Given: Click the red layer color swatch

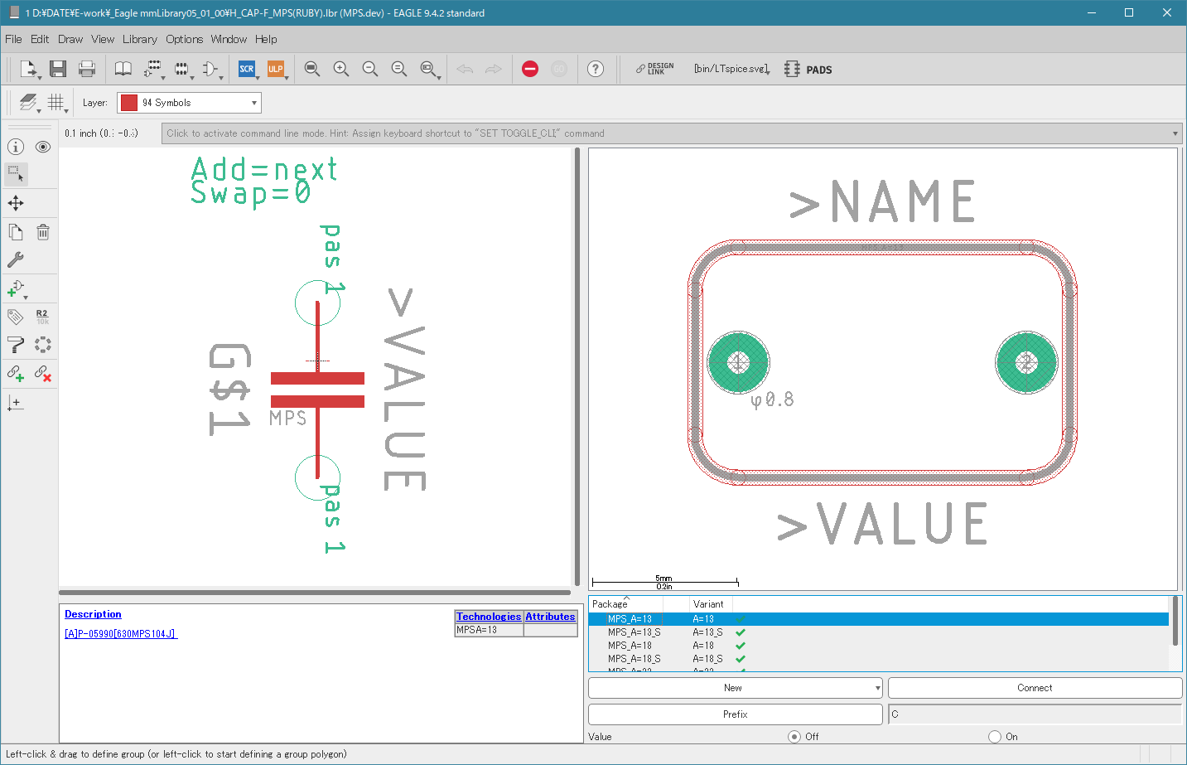Looking at the screenshot, I should pyautogui.click(x=129, y=103).
